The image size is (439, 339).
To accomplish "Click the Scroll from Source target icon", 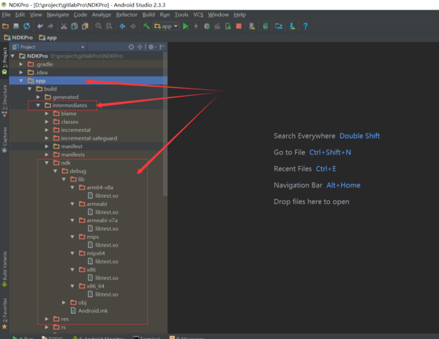I will [131, 47].
